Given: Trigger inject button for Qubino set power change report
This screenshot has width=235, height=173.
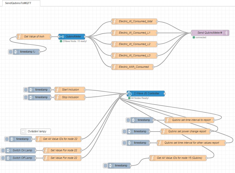Looking at the screenshot, I should [124, 132].
